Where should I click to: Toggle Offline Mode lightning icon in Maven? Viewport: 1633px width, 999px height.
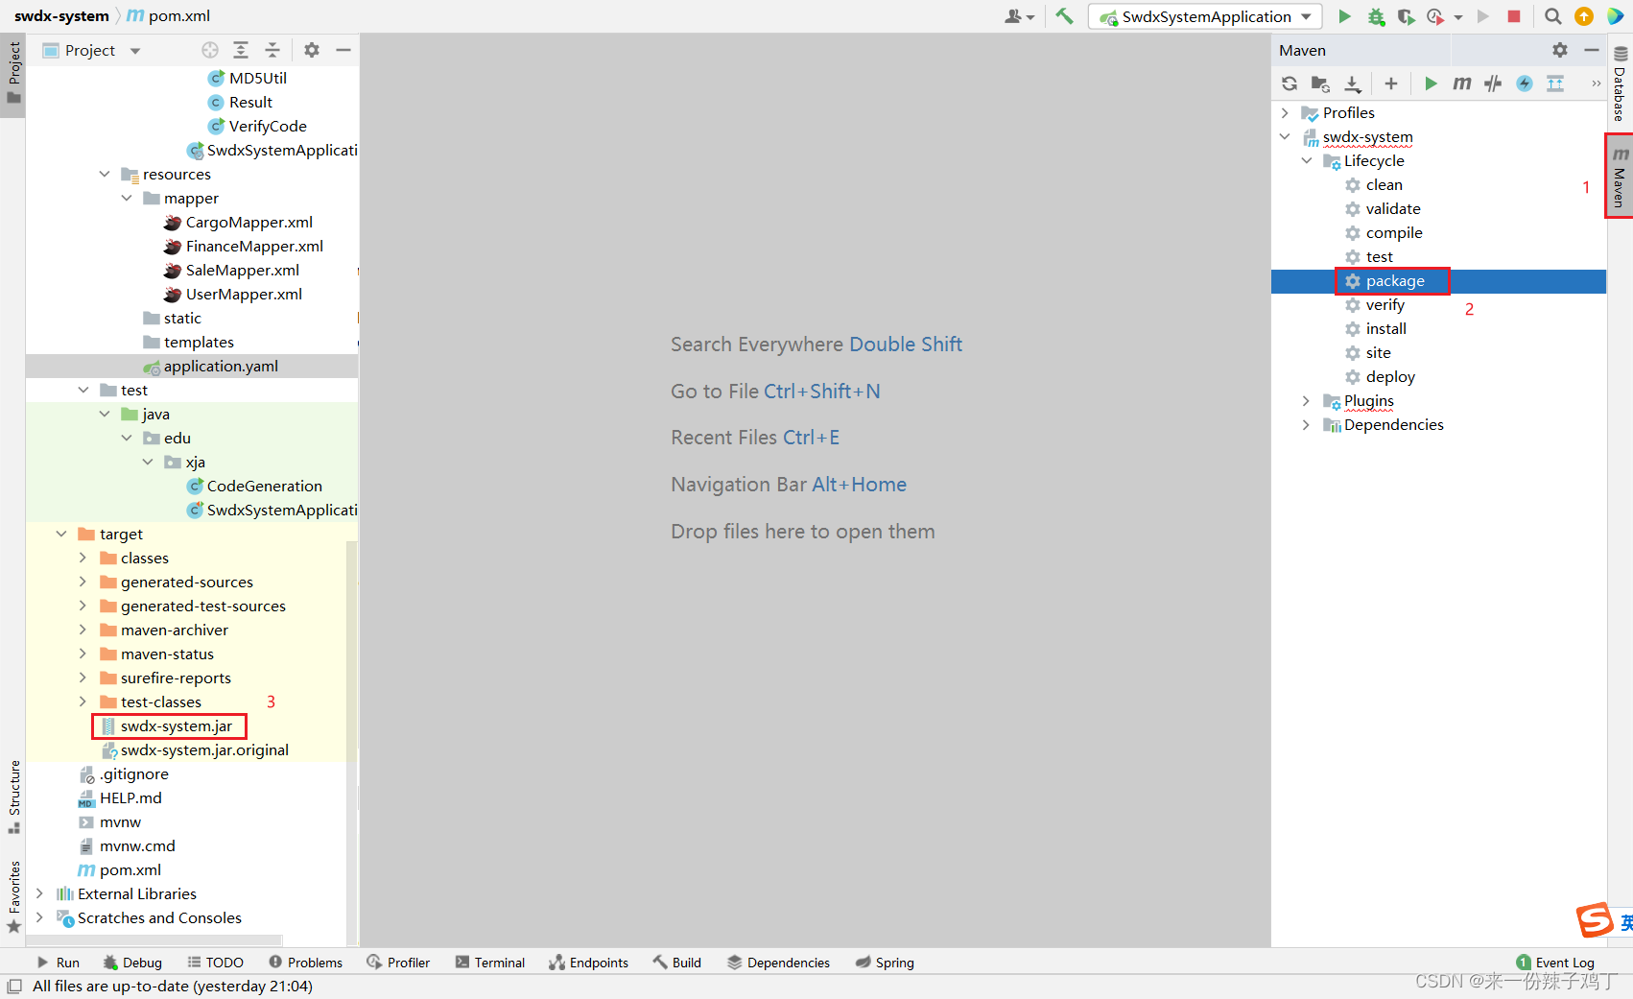point(1525,83)
